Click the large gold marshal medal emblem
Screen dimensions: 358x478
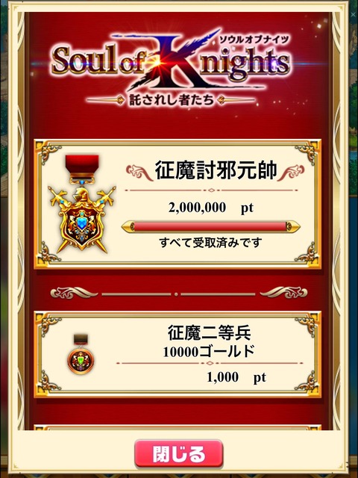pos(82,204)
